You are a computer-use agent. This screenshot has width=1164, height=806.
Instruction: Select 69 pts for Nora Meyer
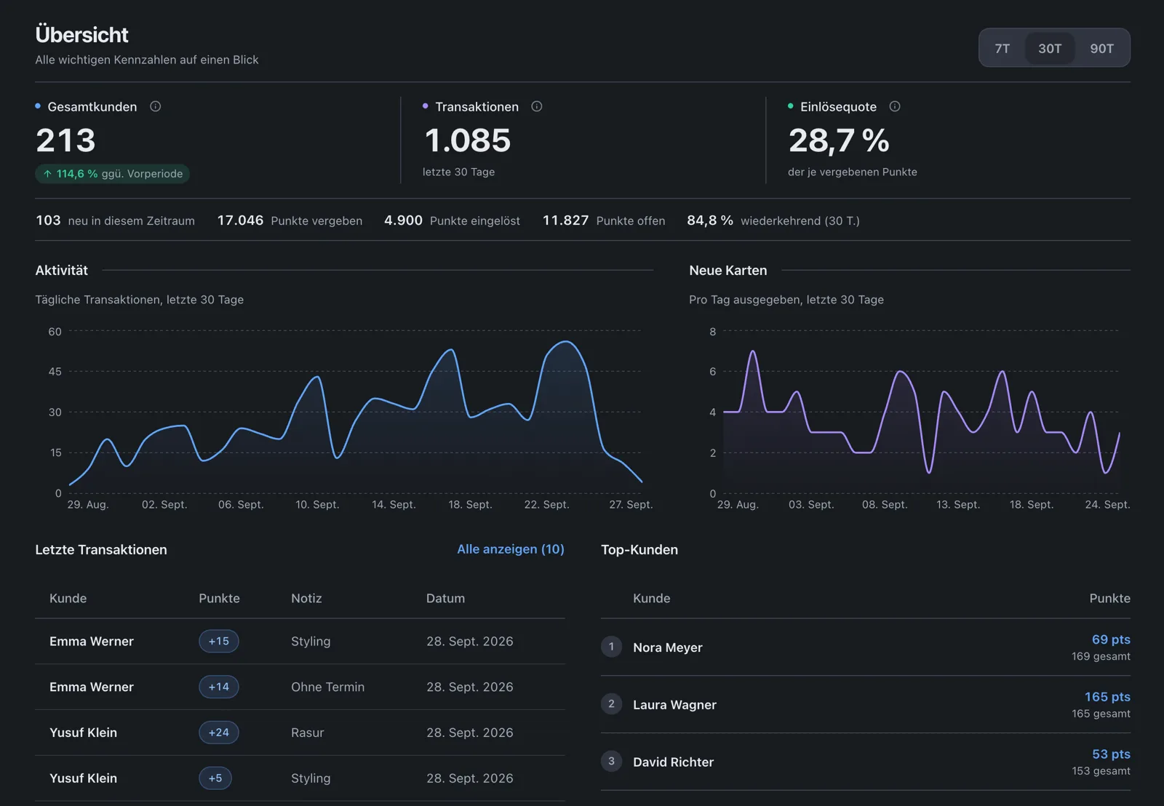(1111, 639)
